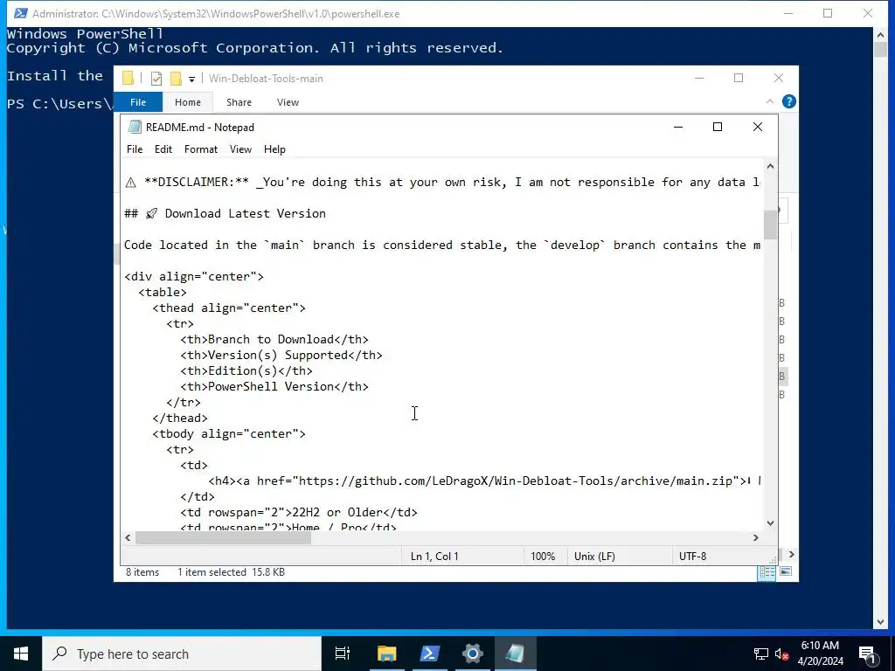This screenshot has width=895, height=671.
Task: Switch to View tab in File Explorer
Action: [x=288, y=102]
